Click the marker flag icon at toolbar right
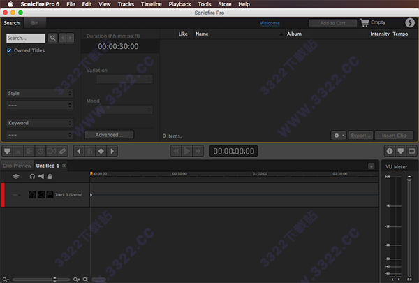Image resolution: width=419 pixels, height=283 pixels. click(401, 151)
